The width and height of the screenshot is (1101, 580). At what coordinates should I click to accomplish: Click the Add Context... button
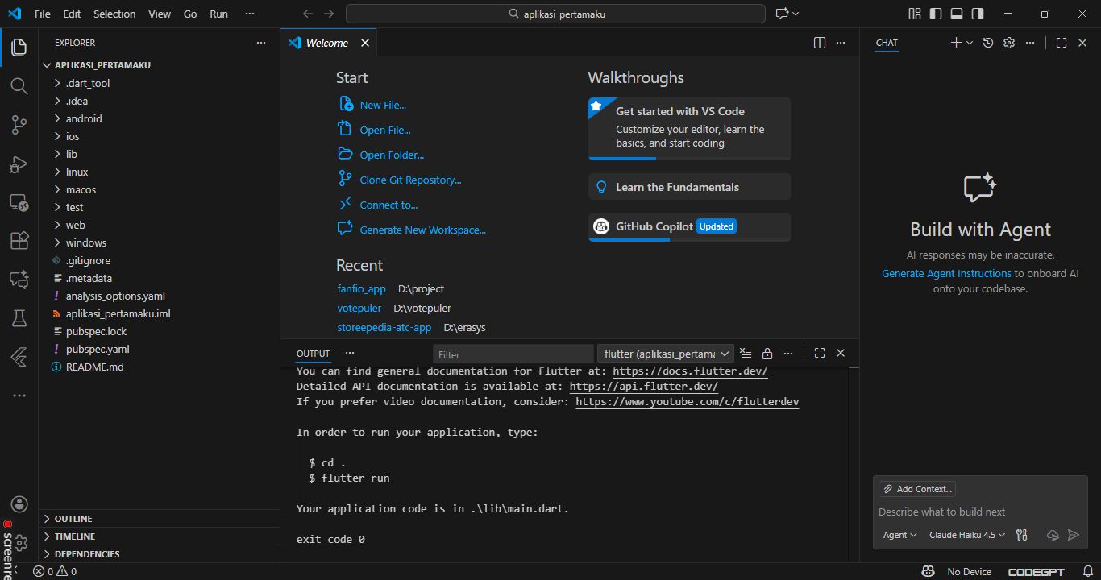pyautogui.click(x=917, y=489)
